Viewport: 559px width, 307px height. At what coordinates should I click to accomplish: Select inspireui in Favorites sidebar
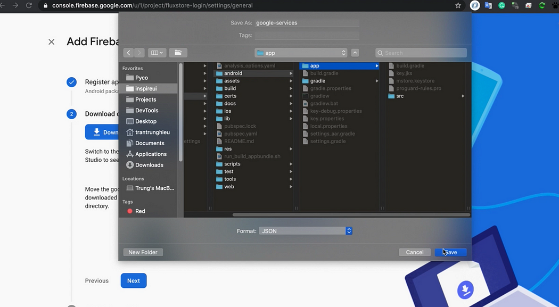pos(145,88)
